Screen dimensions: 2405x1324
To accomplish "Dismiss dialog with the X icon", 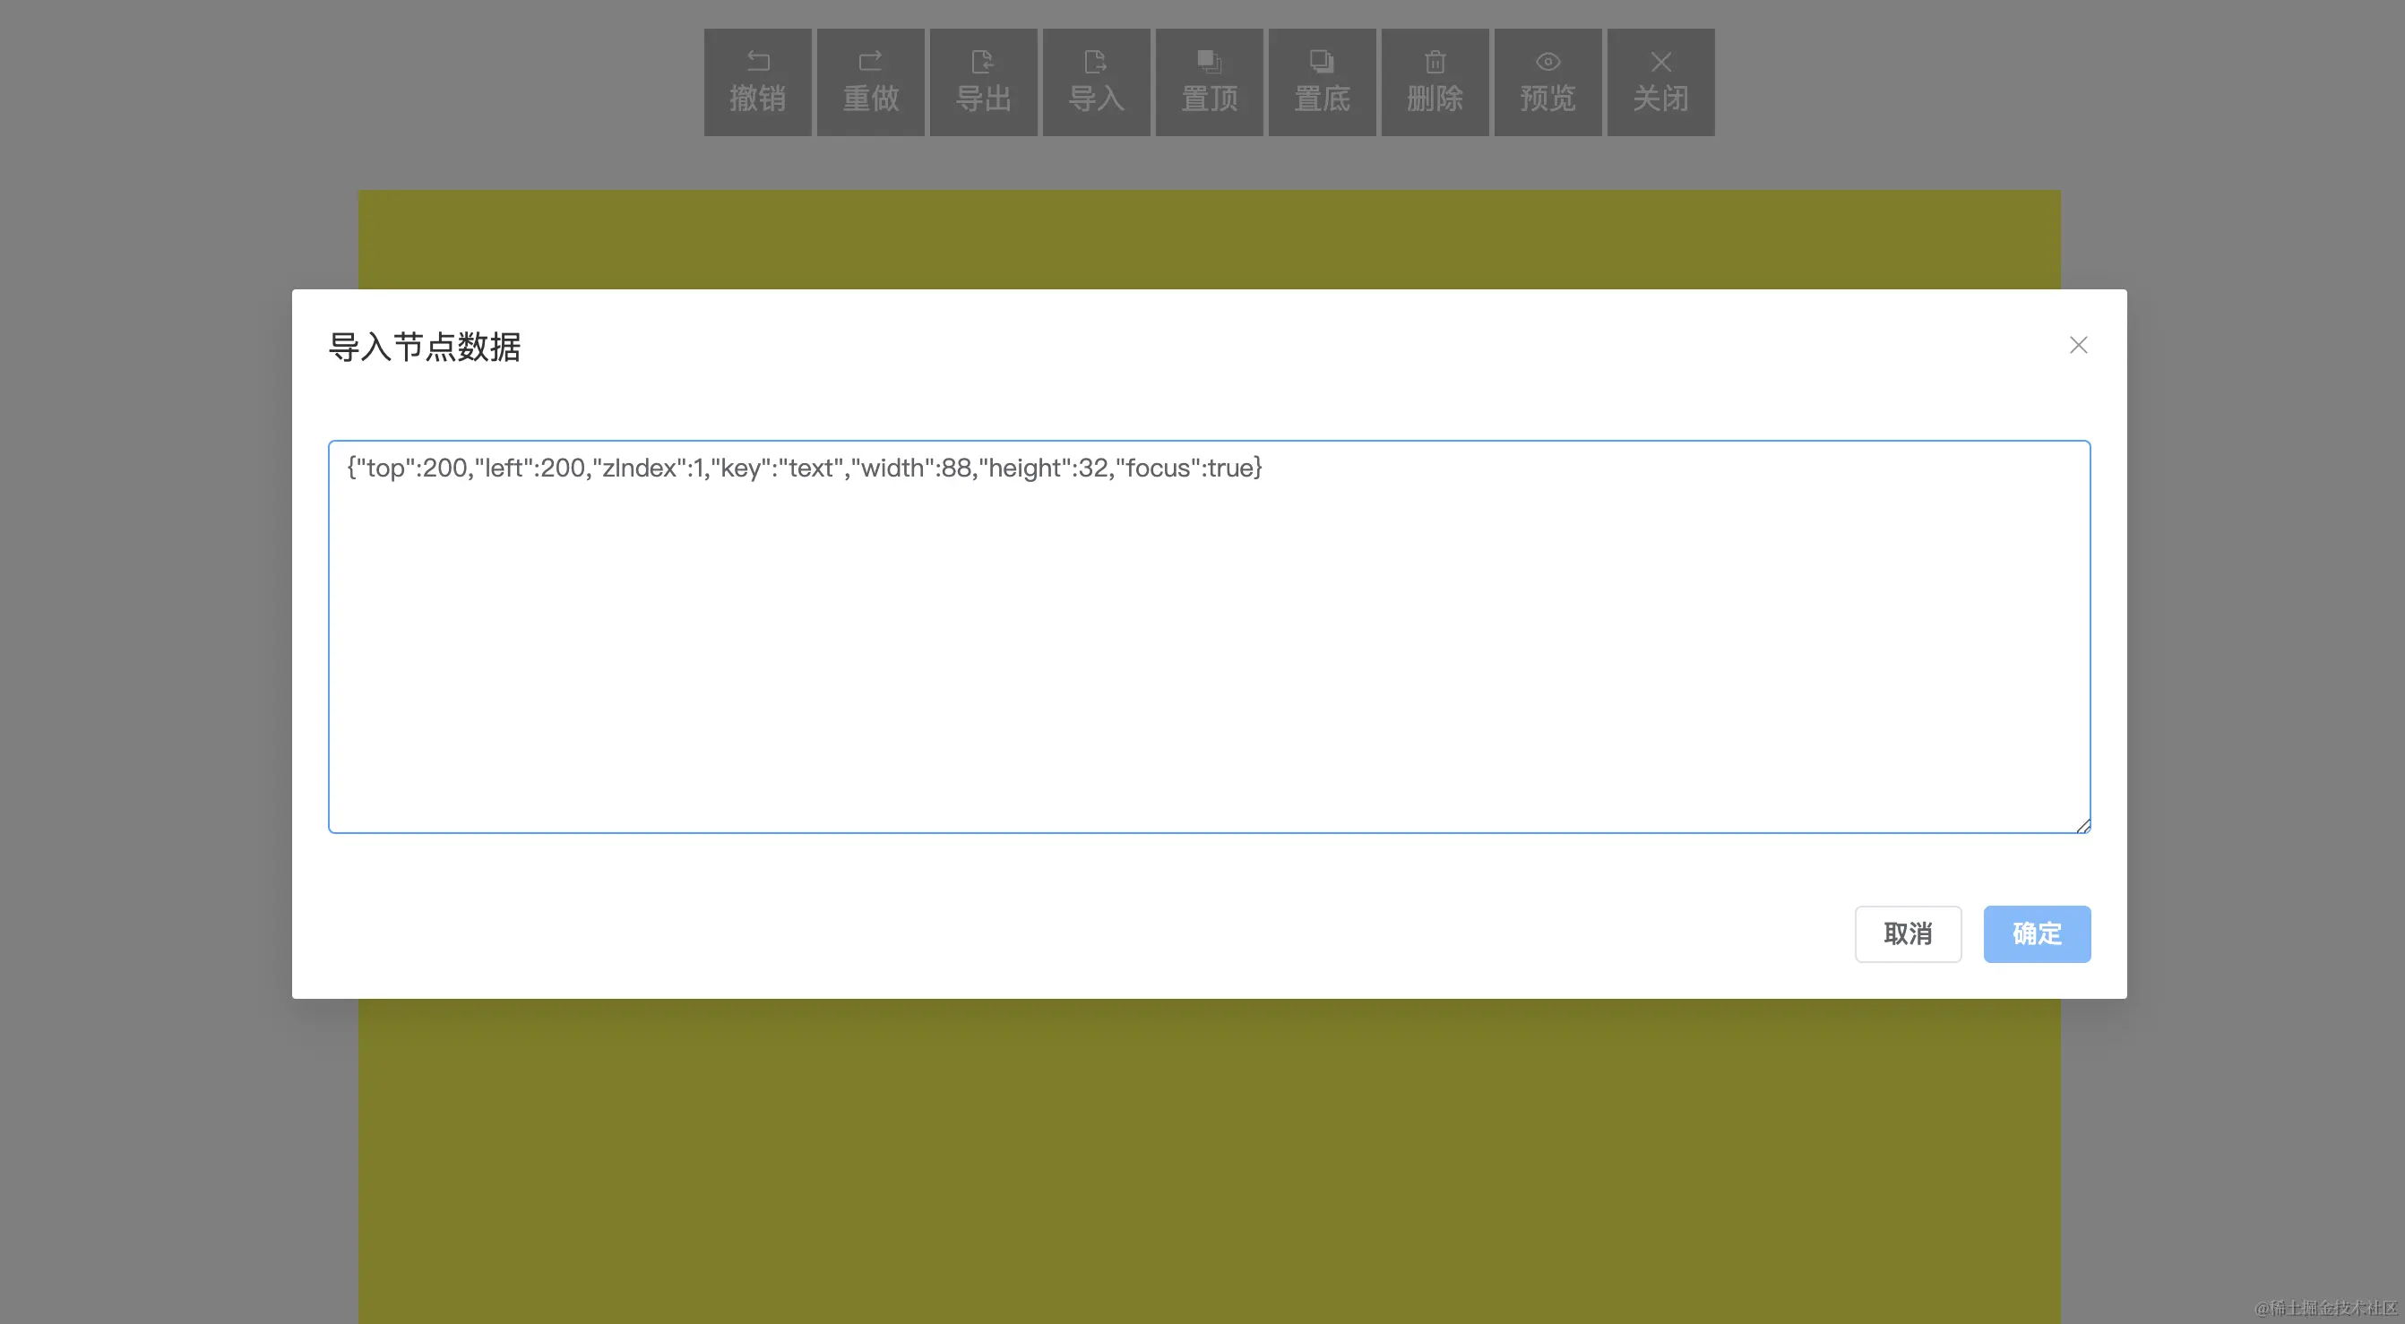I will coord(2077,345).
